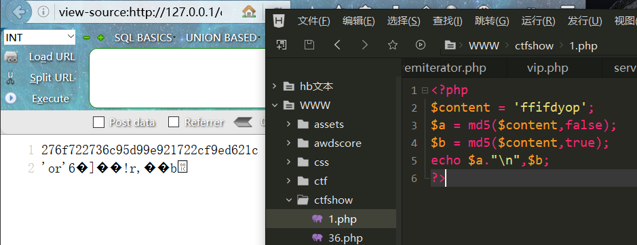This screenshot has height=245, width=637.
Task: Switch to the vip.php editor tab
Action: coord(547,68)
